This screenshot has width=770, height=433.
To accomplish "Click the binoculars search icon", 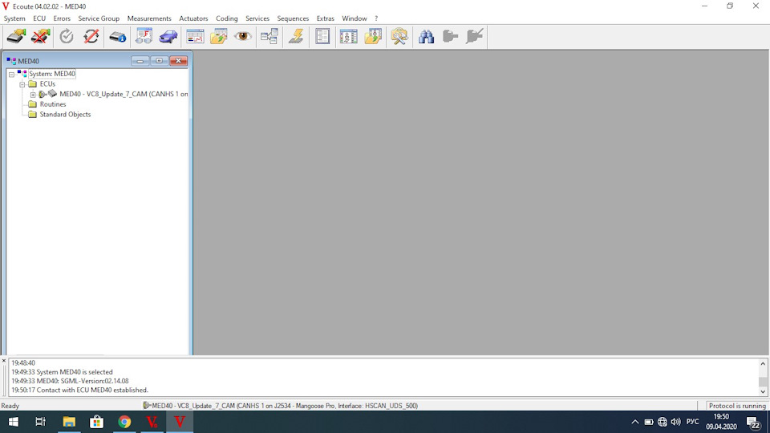I will click(426, 36).
